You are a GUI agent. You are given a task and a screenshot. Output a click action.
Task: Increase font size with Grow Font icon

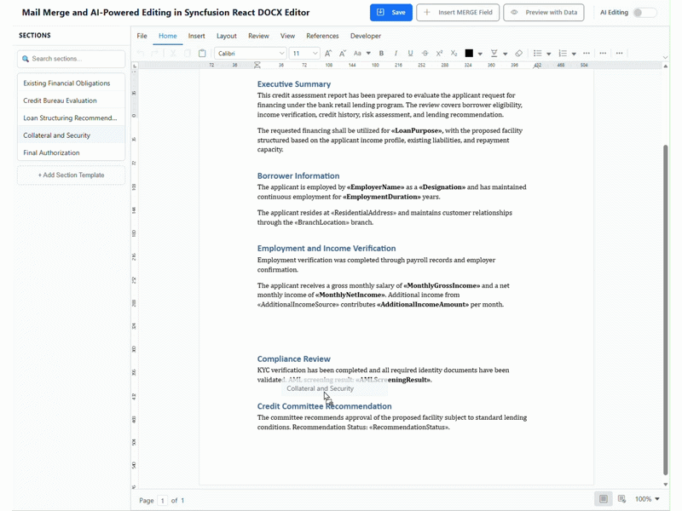point(328,54)
